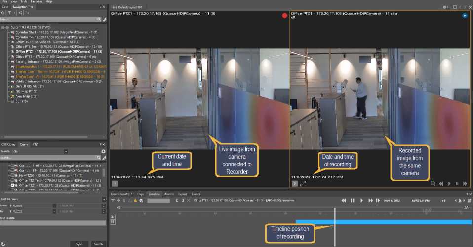473x247 pixels.
Task: Click the Sync button
Action: pos(79,244)
